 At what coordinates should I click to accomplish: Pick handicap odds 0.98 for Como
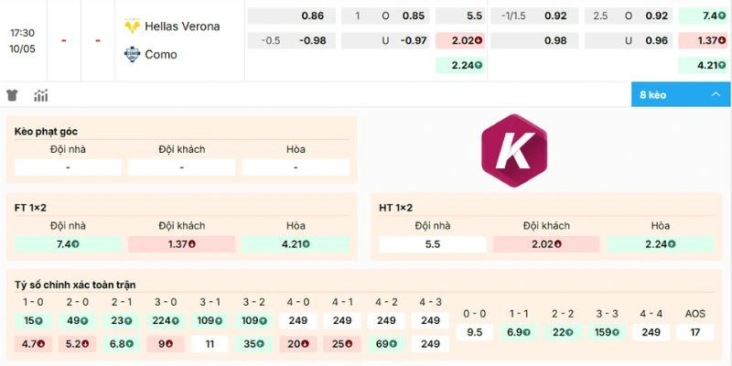point(534,40)
